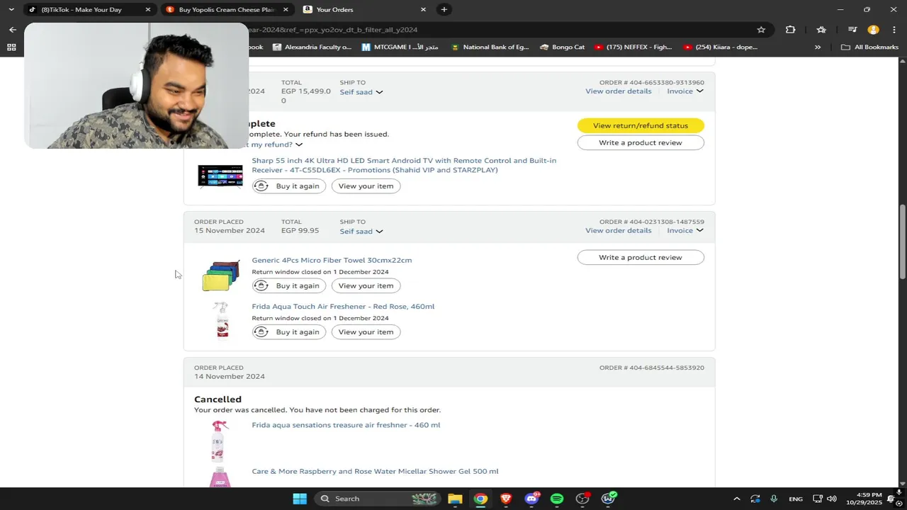View order details for order 404-6653380-9313960
The height and width of the screenshot is (510, 907).
[x=618, y=91]
